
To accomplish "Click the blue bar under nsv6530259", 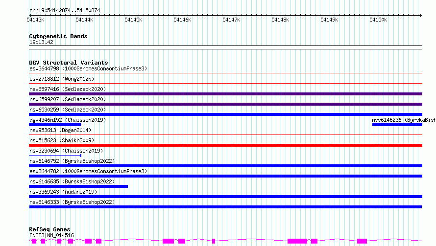I will point(225,114).
